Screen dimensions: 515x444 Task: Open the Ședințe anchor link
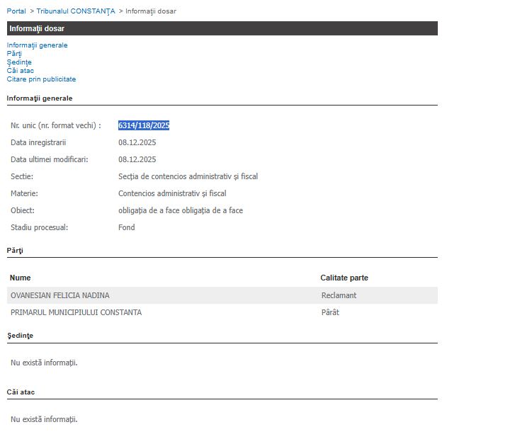click(19, 62)
